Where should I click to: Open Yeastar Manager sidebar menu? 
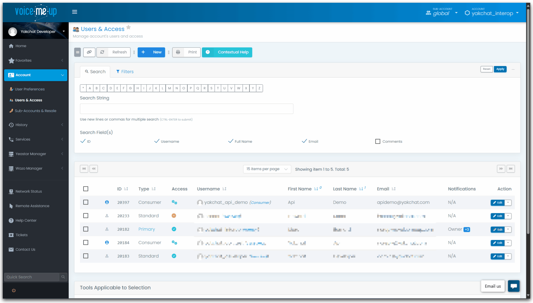click(36, 154)
